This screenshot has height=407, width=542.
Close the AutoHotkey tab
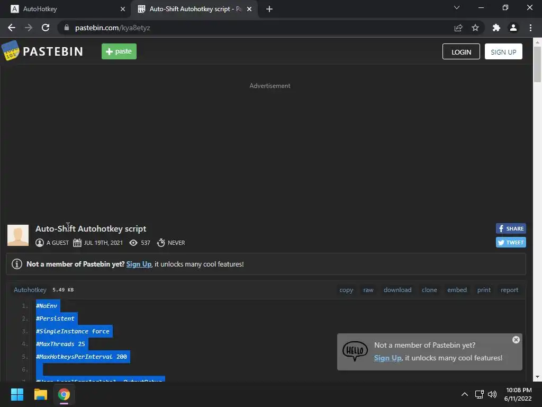[123, 9]
